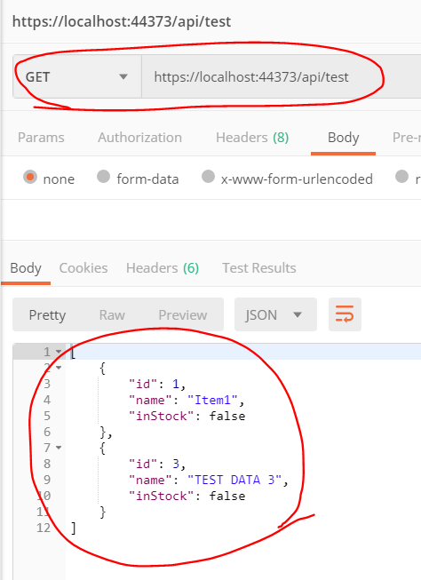Open the JSON format dropdown
The image size is (421, 580).
(275, 314)
